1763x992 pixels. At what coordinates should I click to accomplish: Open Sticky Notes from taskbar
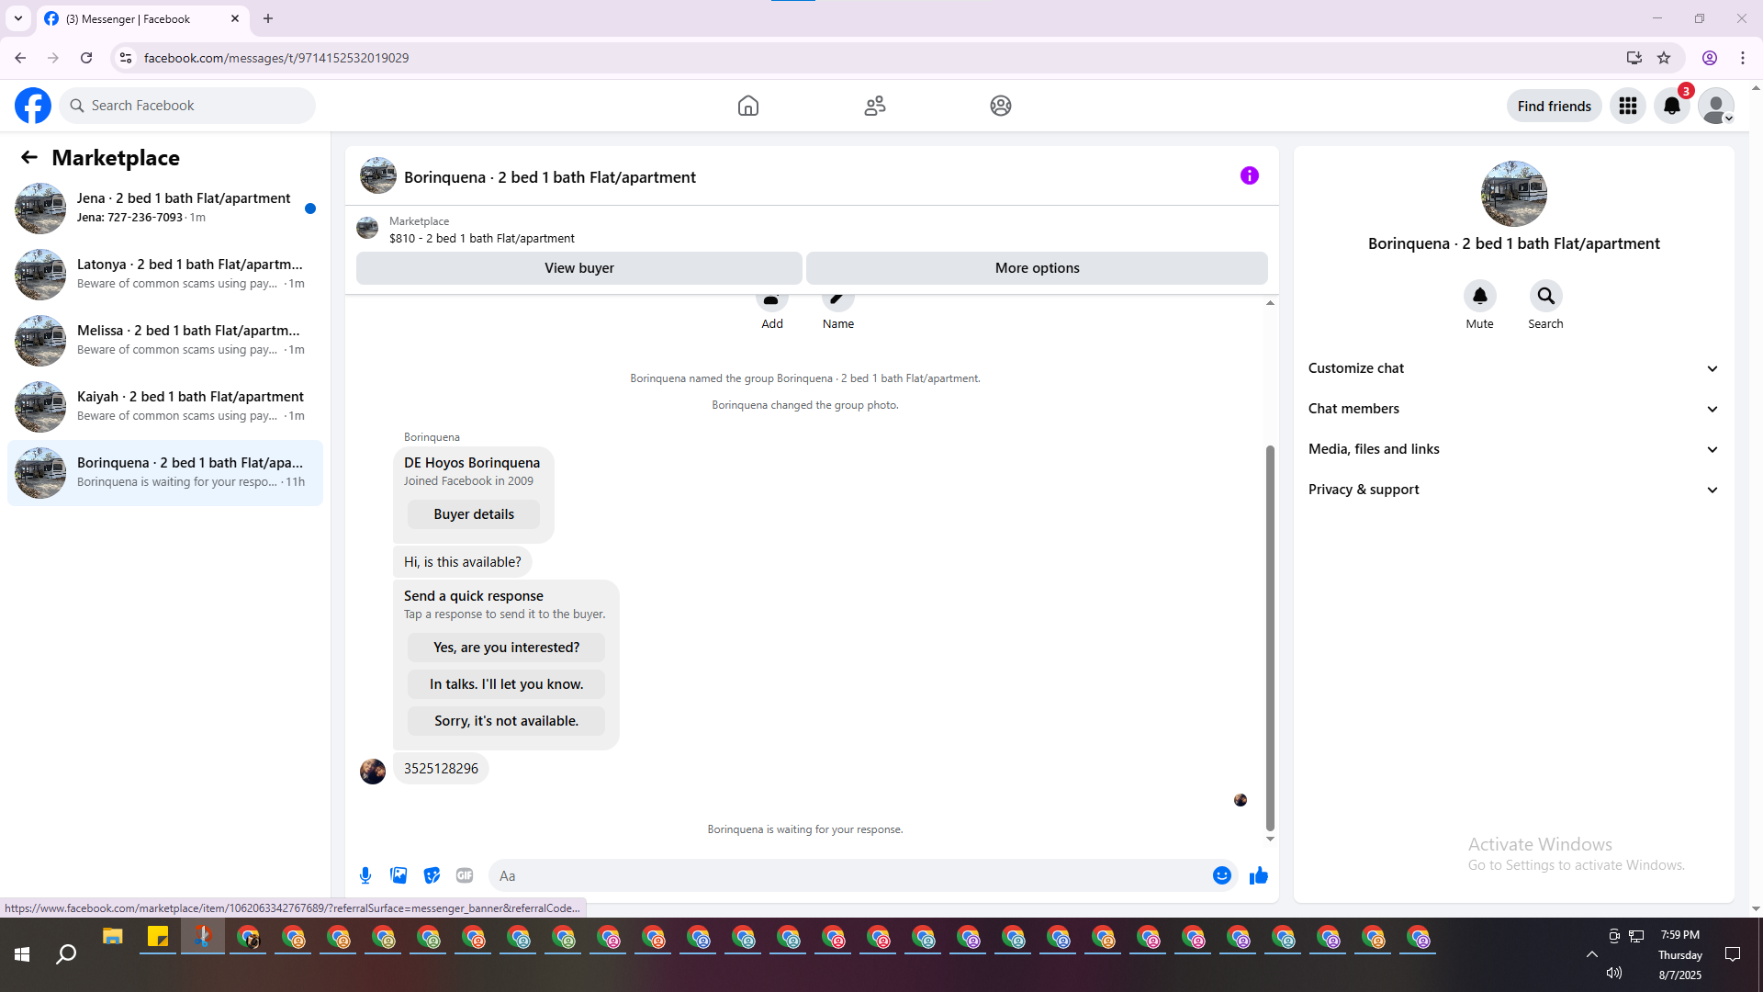coord(158,938)
